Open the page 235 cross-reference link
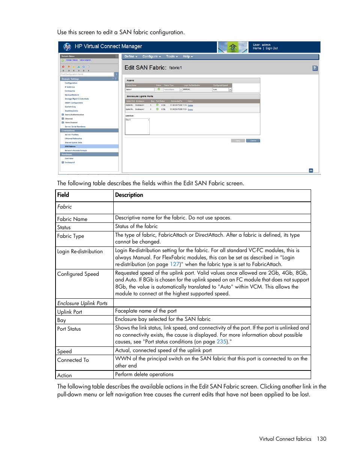The image size is (358, 464). point(221,342)
